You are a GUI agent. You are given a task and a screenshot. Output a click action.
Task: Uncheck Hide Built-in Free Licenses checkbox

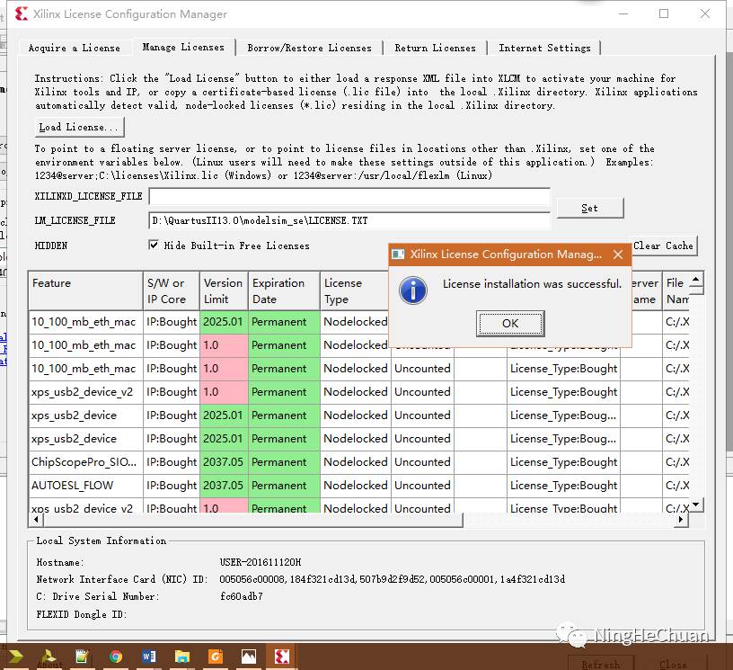[x=154, y=246]
